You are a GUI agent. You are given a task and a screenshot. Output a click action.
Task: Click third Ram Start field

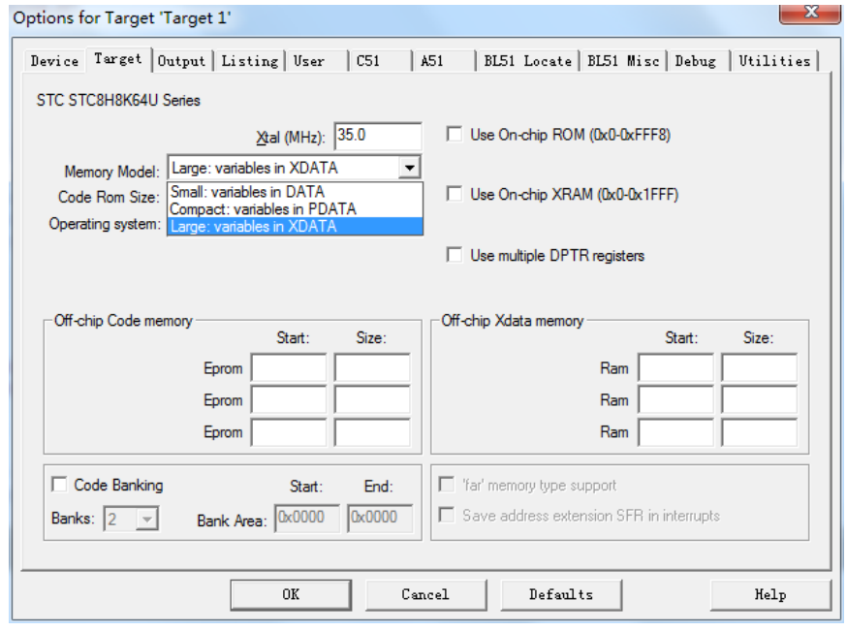(x=675, y=432)
